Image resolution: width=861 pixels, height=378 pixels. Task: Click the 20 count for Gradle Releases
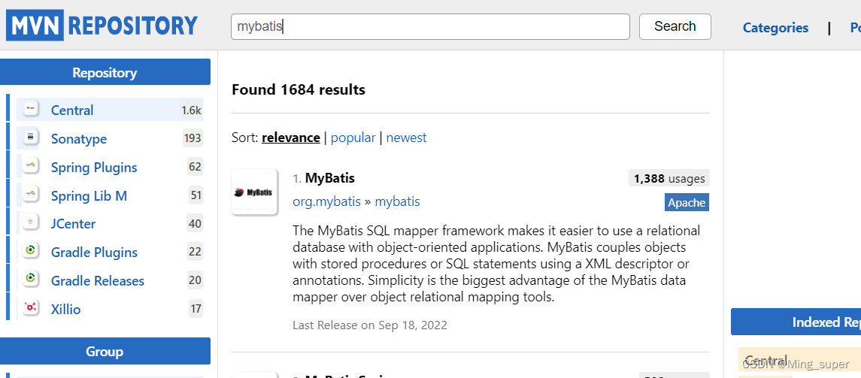(195, 280)
